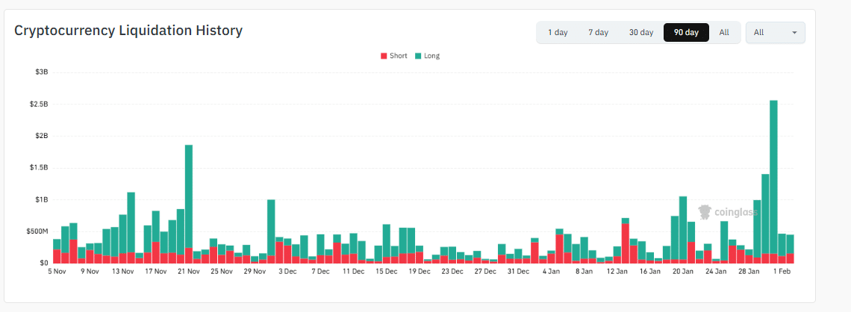
Task: Choose the 30 day range tab
Action: [640, 33]
